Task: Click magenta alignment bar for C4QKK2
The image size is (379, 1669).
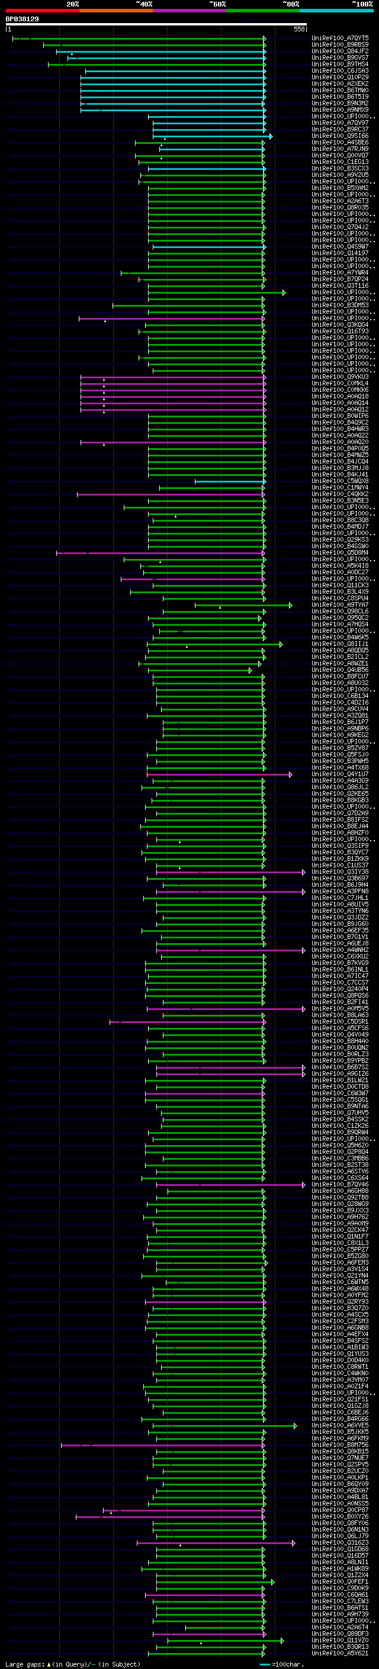Action: (x=171, y=494)
